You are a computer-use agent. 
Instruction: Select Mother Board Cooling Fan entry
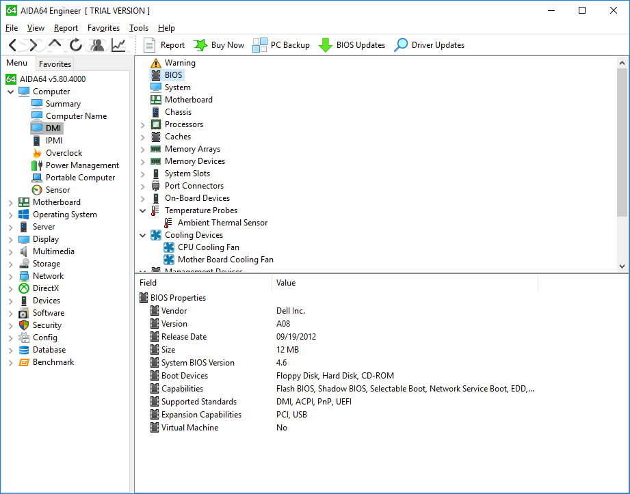(226, 260)
